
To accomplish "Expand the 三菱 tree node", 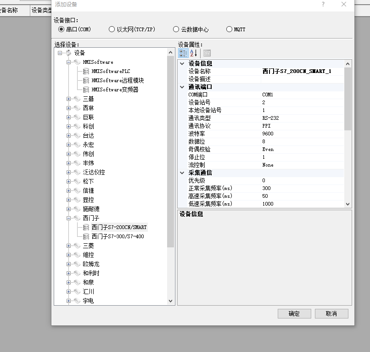I will [69, 246].
